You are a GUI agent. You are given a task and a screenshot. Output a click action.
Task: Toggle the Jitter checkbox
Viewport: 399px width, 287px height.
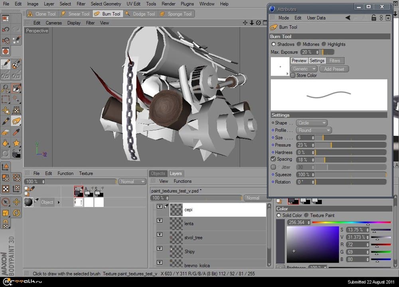[x=273, y=167]
